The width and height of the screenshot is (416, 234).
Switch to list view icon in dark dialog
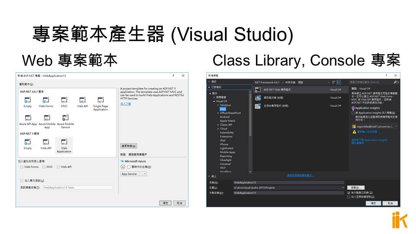coord(339,82)
